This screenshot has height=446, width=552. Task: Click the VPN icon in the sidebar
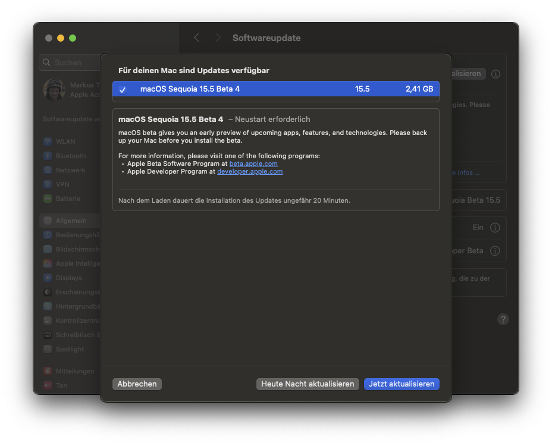48,184
